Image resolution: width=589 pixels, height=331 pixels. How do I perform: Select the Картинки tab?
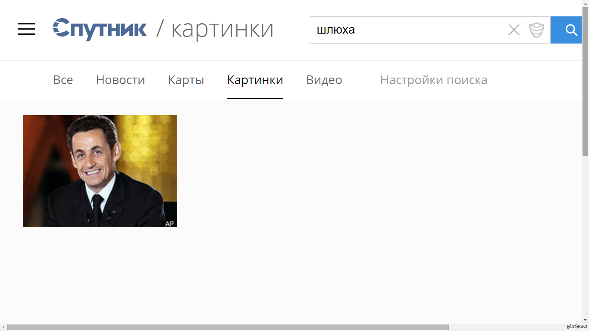(x=255, y=80)
